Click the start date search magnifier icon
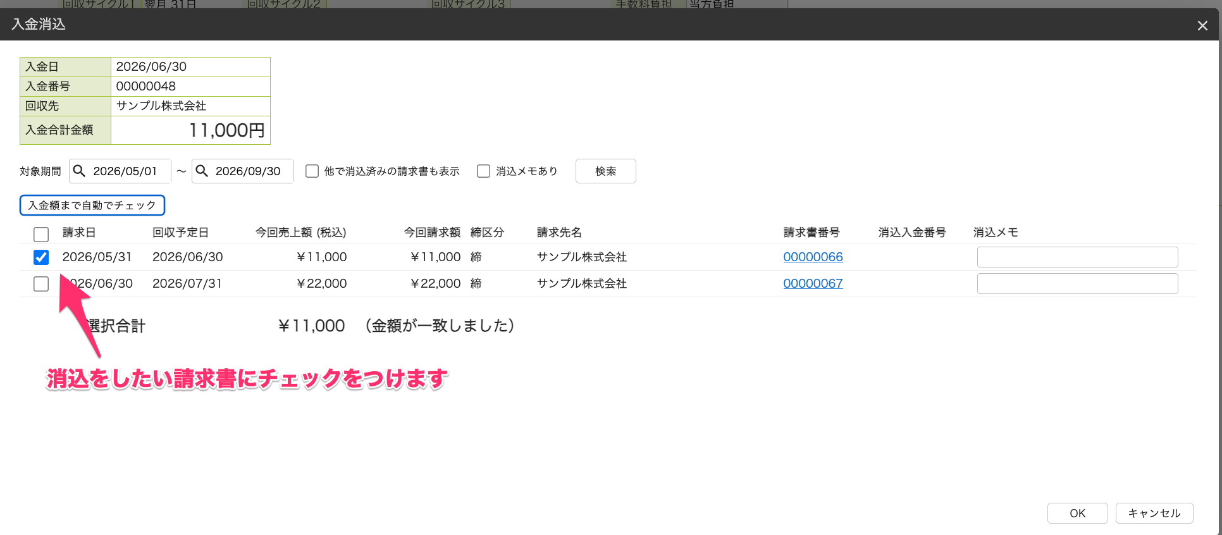The width and height of the screenshot is (1222, 535). coord(79,171)
